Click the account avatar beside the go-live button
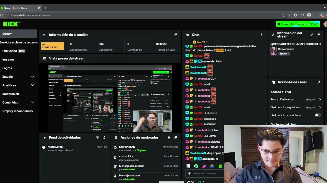Image resolution: width=327 pixels, height=183 pixels. pos(325,24)
